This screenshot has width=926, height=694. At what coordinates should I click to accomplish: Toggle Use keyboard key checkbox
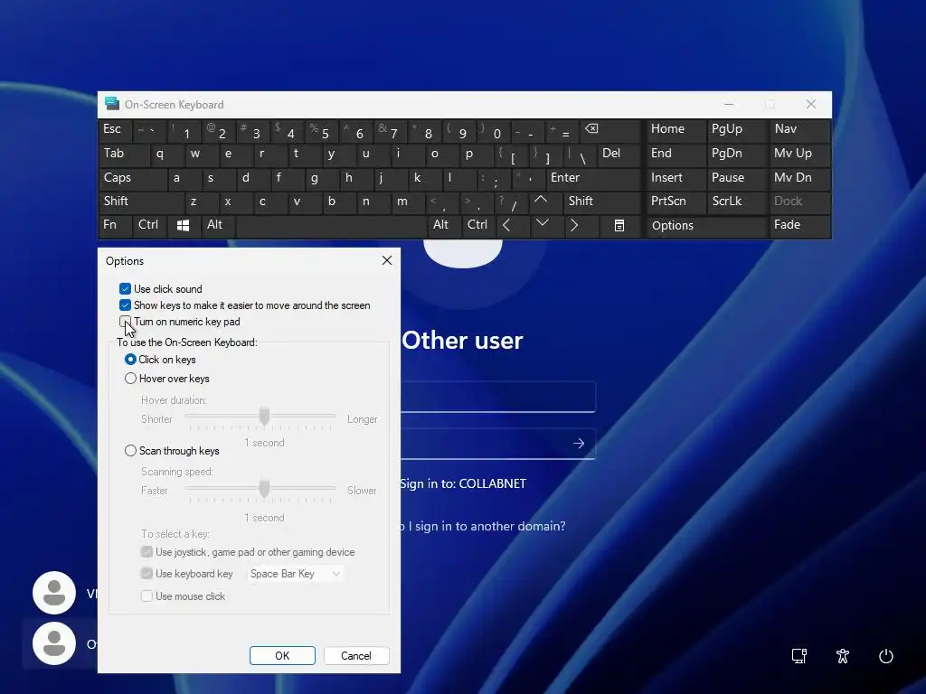click(146, 574)
